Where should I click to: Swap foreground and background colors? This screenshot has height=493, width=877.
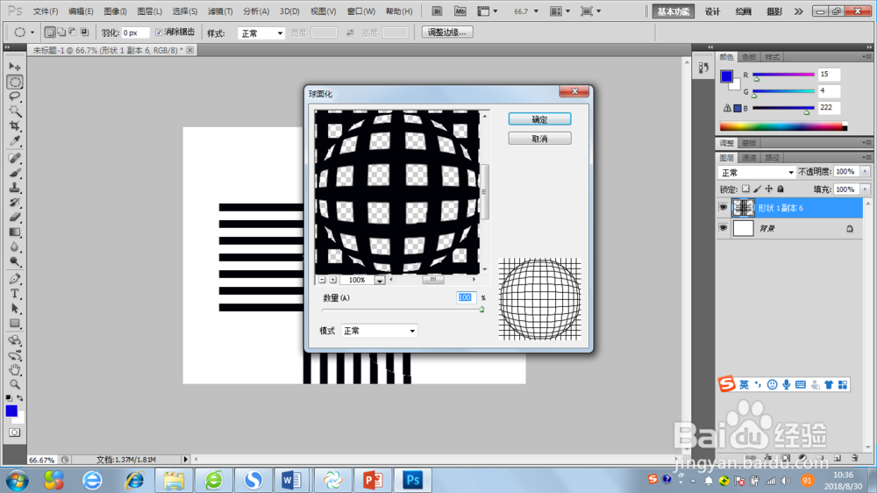20,397
